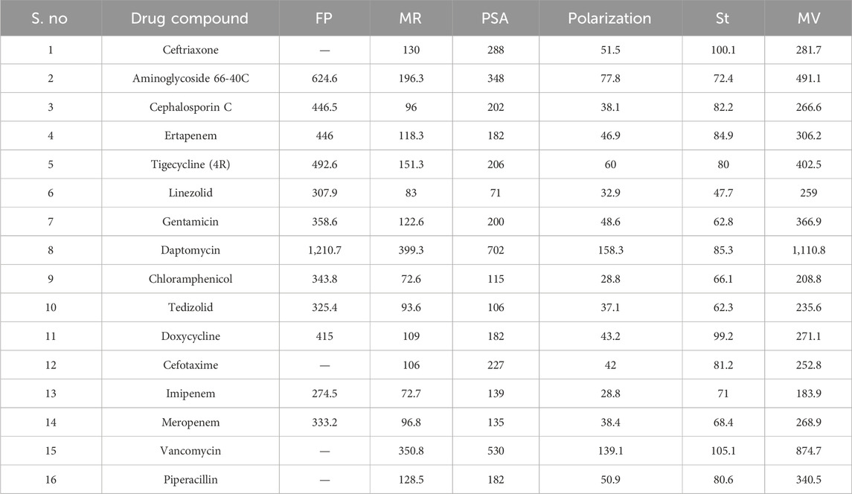The height and width of the screenshot is (494, 852).
Task: Click the MV value 1,110.8
Action: pos(808,250)
